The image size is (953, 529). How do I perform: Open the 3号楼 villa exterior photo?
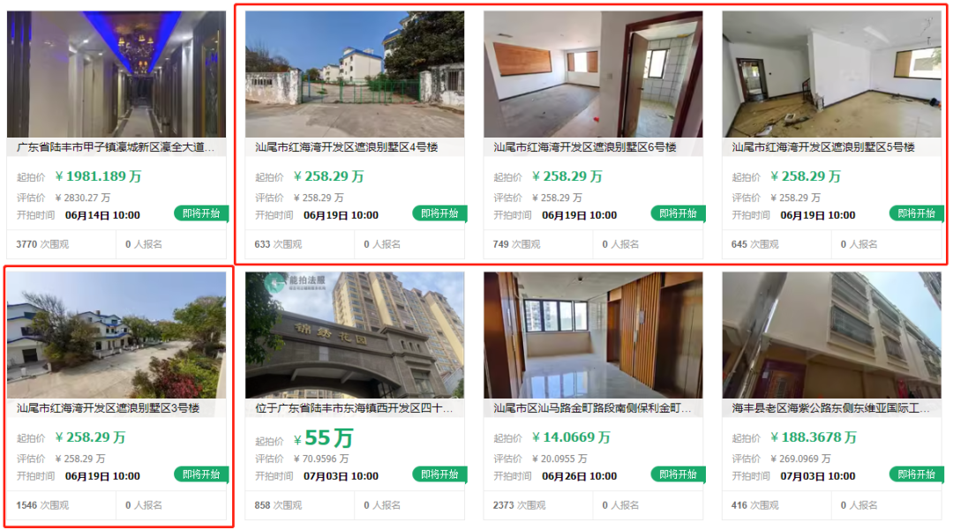116,335
